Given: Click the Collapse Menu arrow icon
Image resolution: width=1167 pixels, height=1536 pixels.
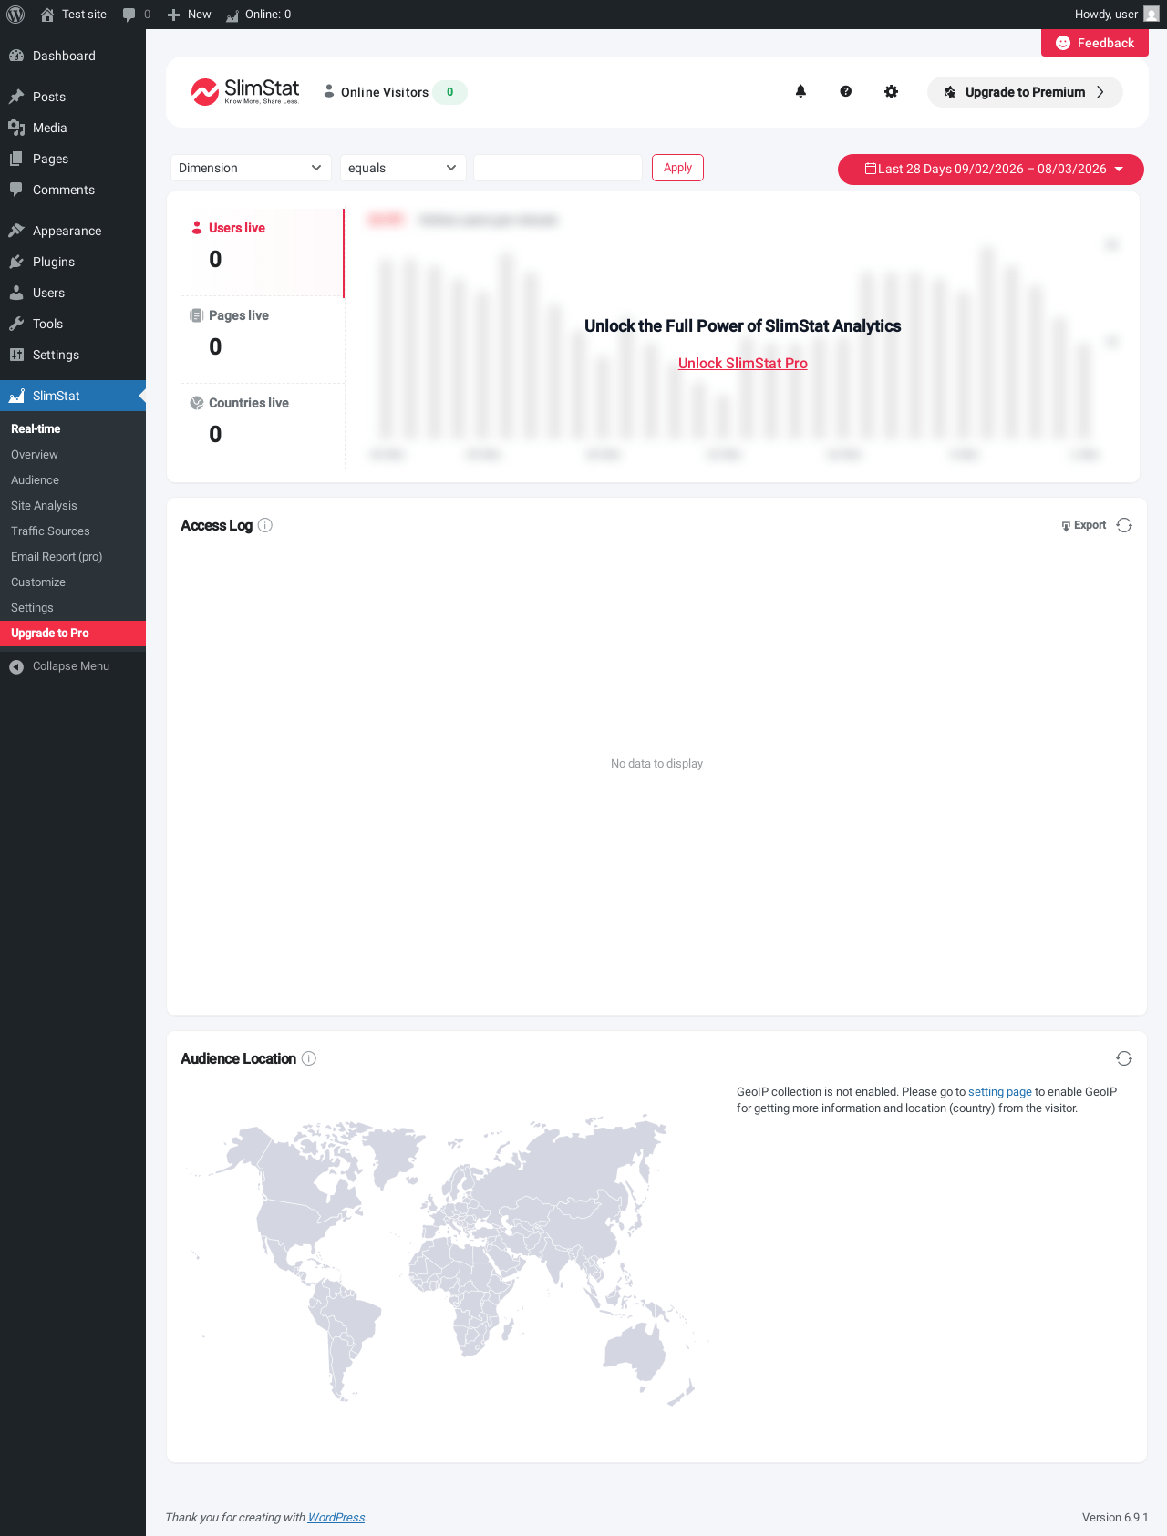Looking at the screenshot, I should [16, 667].
